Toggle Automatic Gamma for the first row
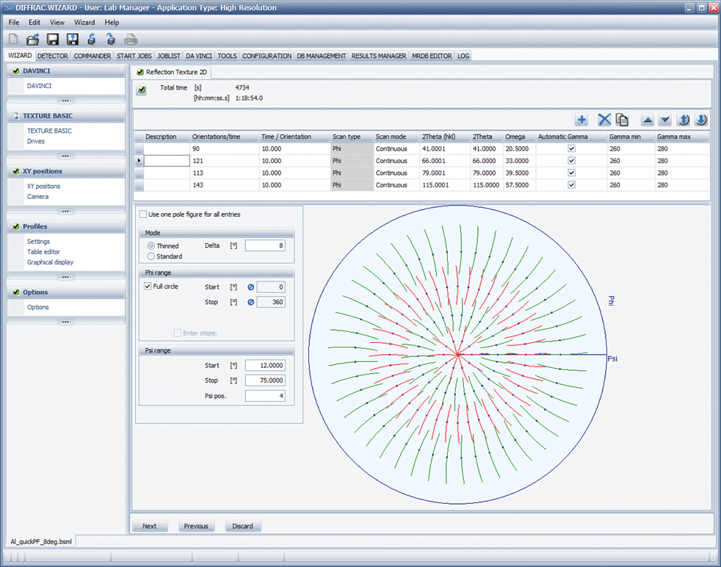Image resolution: width=721 pixels, height=567 pixels. 571,148
